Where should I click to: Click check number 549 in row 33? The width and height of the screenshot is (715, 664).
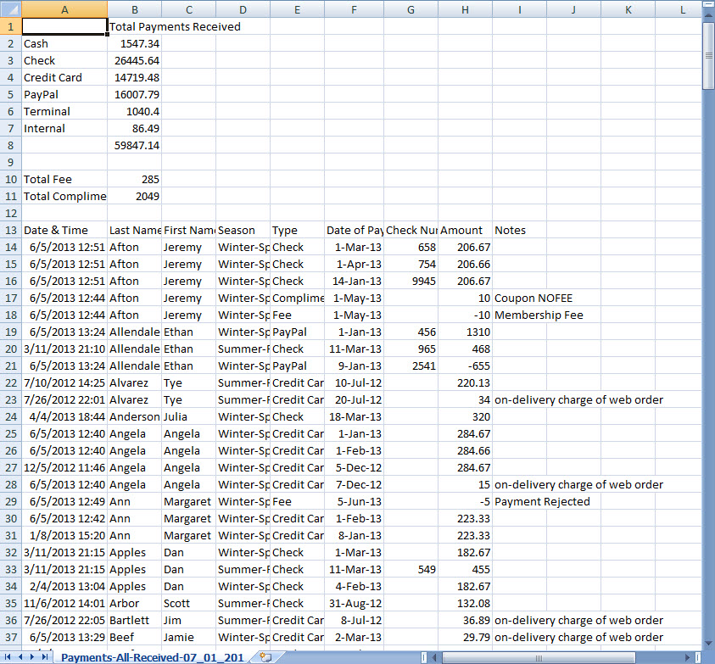coord(411,569)
